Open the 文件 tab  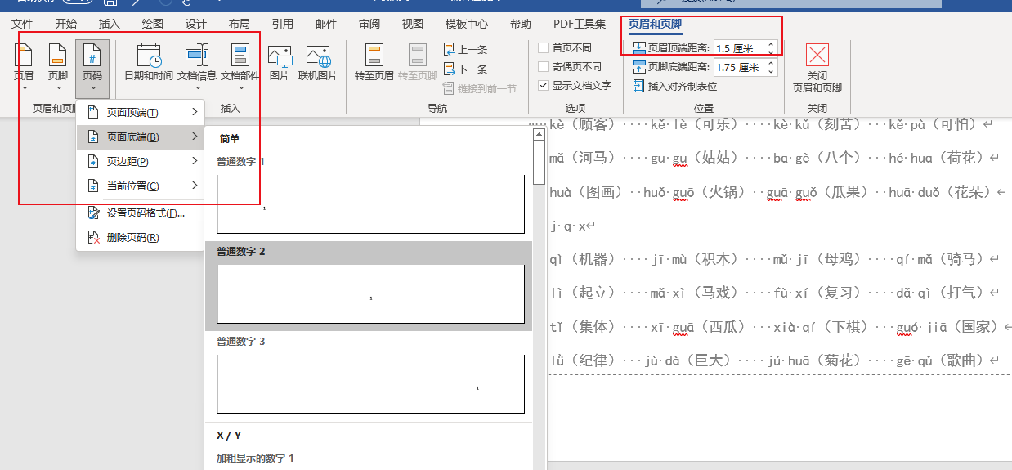pos(22,24)
